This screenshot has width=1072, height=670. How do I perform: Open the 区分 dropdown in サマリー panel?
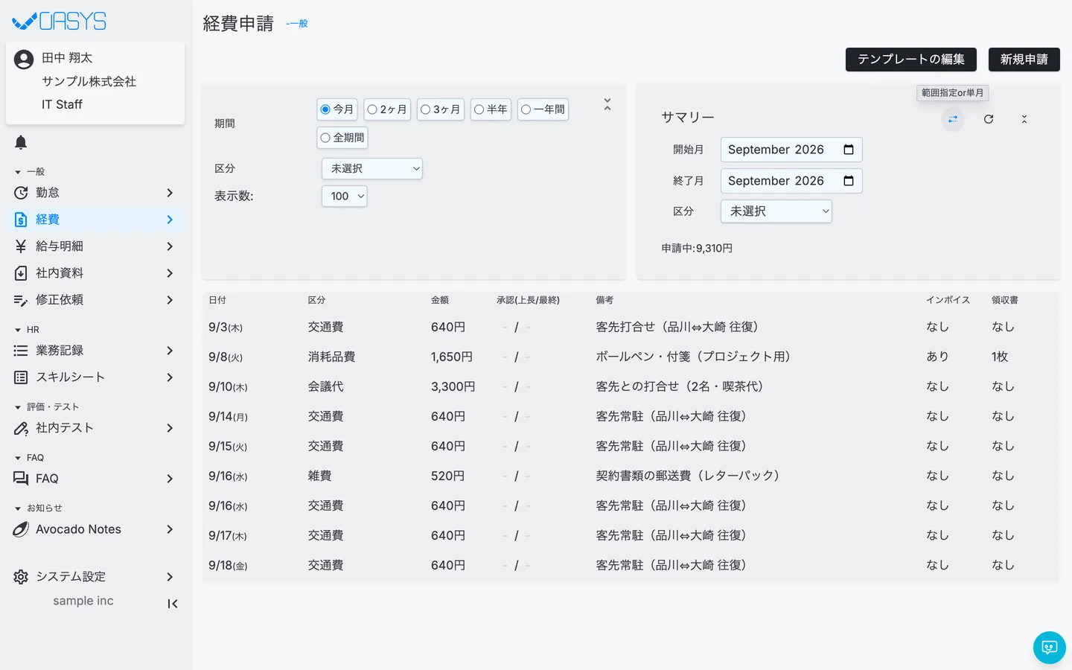coord(776,211)
